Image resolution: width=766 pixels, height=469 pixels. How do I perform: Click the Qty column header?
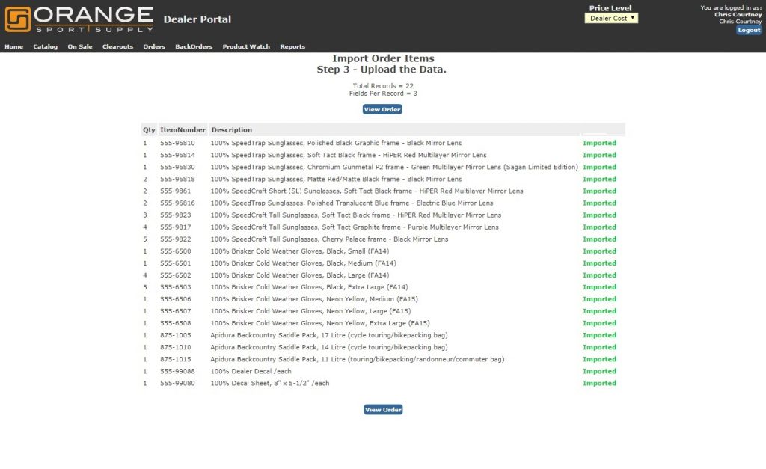(149, 130)
